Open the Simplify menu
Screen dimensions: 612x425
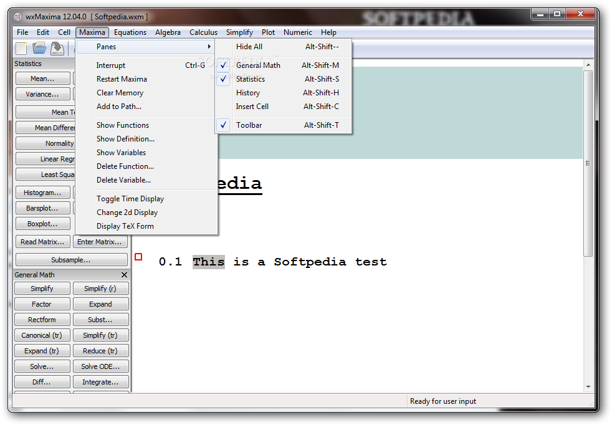239,32
